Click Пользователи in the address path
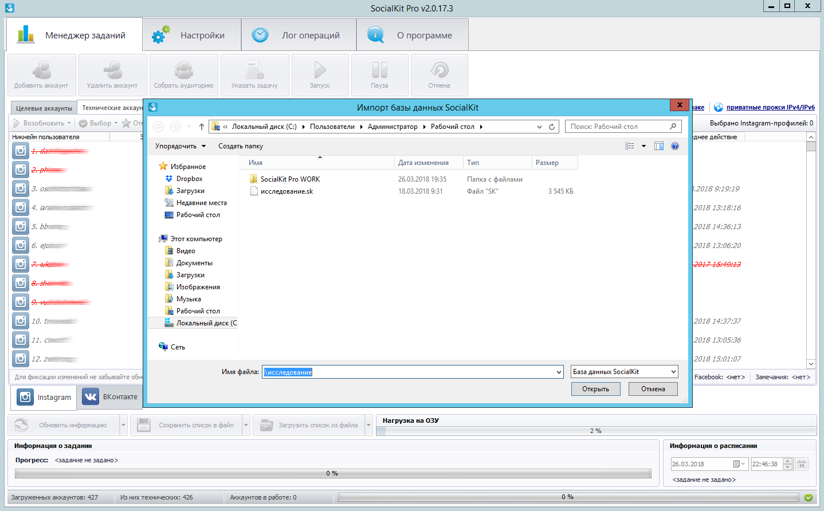 tap(332, 127)
